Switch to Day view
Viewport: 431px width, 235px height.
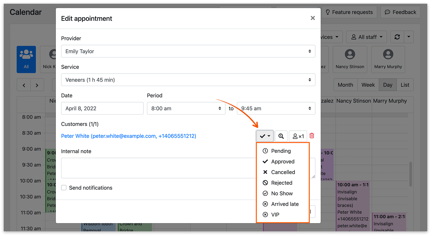(388, 85)
